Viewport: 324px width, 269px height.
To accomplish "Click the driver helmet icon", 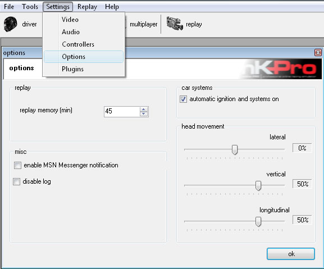I will click(x=10, y=24).
